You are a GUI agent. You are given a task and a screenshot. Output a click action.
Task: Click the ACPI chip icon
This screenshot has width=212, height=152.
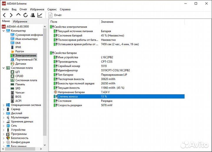tap(12, 101)
